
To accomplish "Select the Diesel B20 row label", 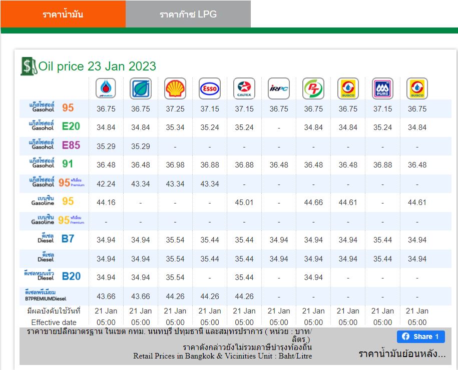I will pyautogui.click(x=52, y=276).
